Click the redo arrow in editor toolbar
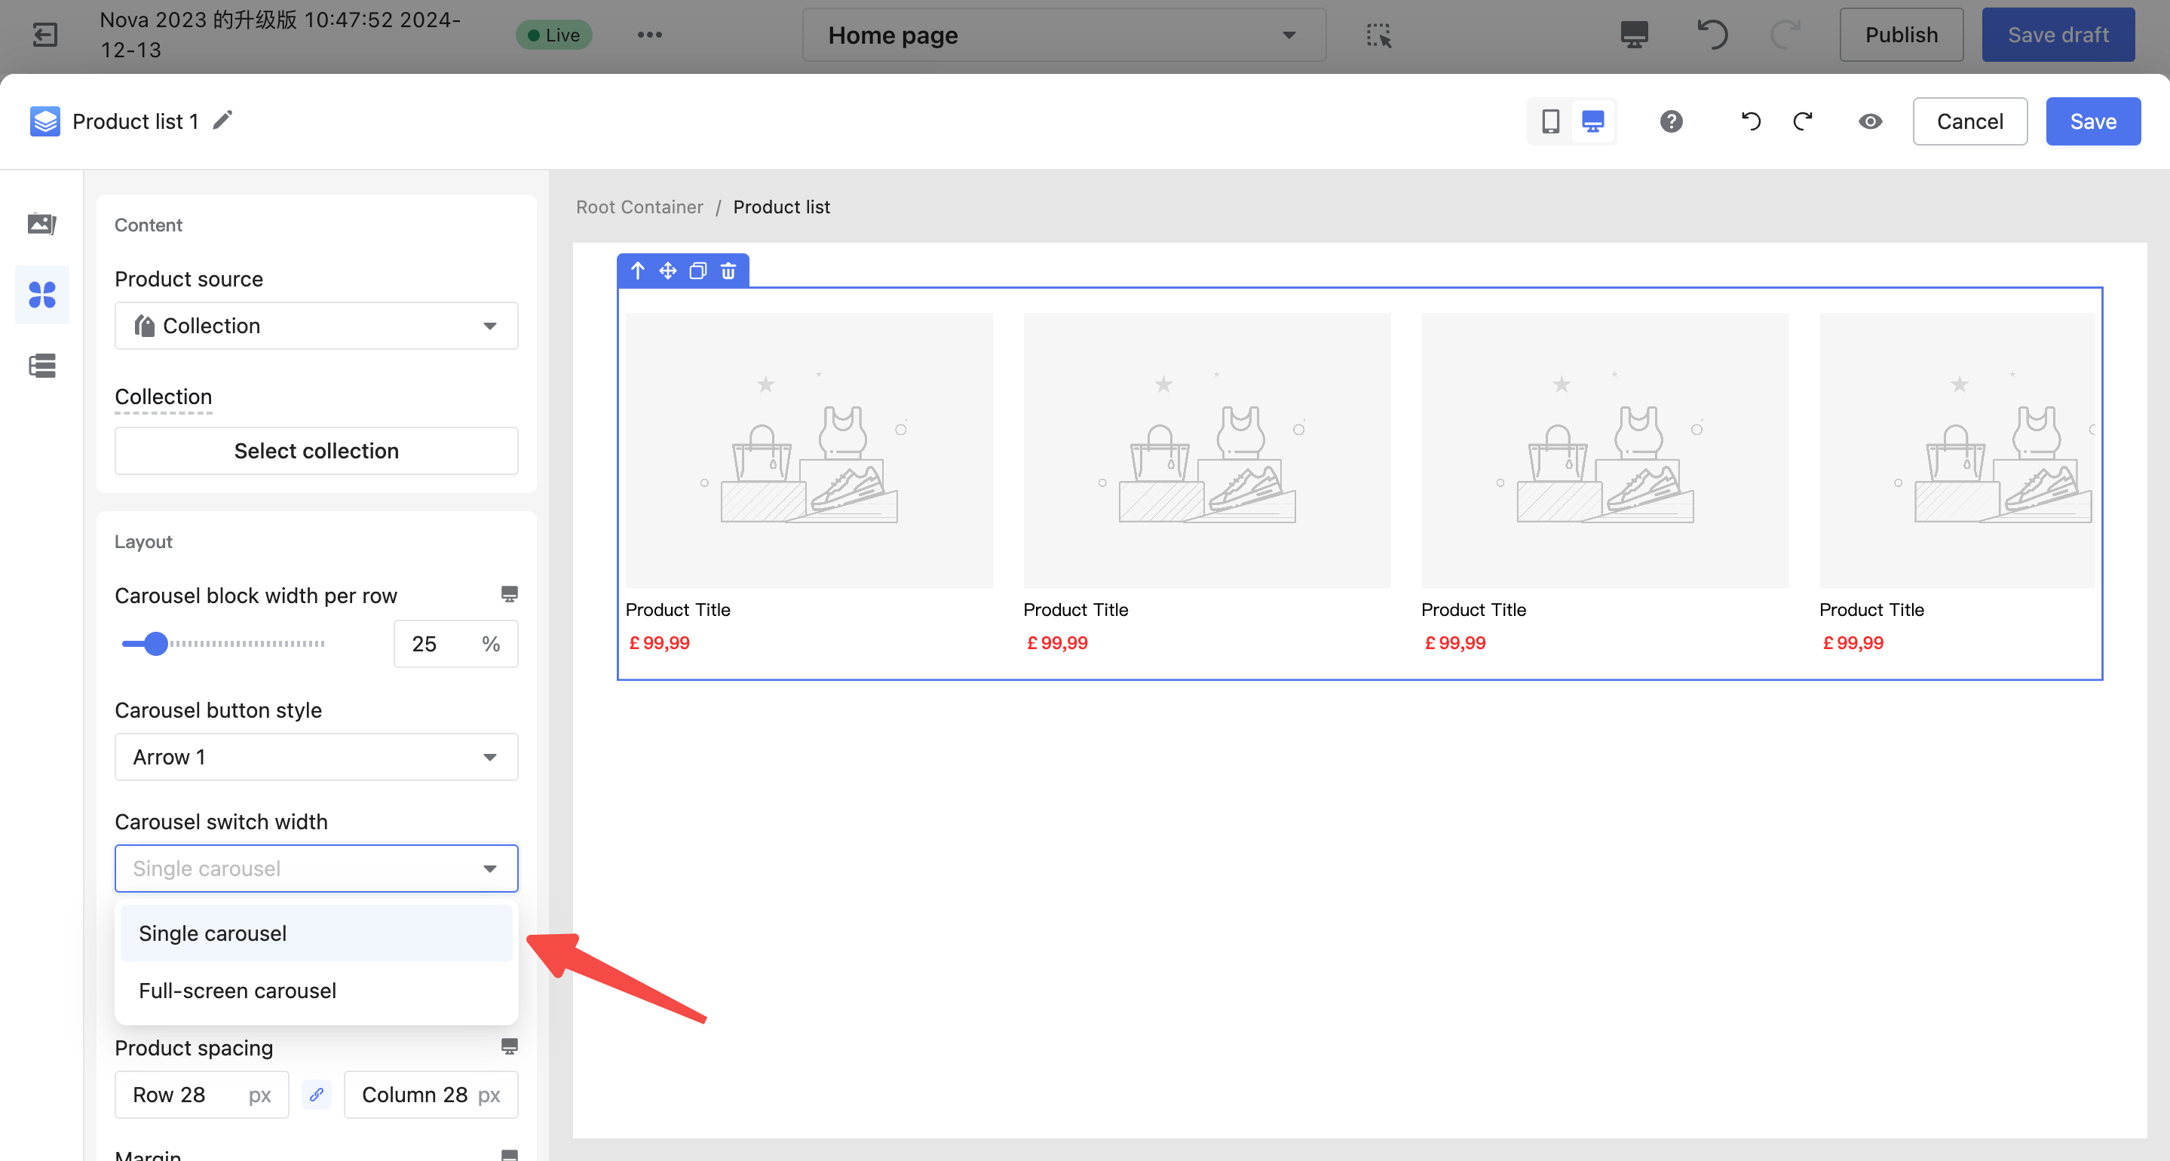Screen dimensions: 2170x1161 1803,121
